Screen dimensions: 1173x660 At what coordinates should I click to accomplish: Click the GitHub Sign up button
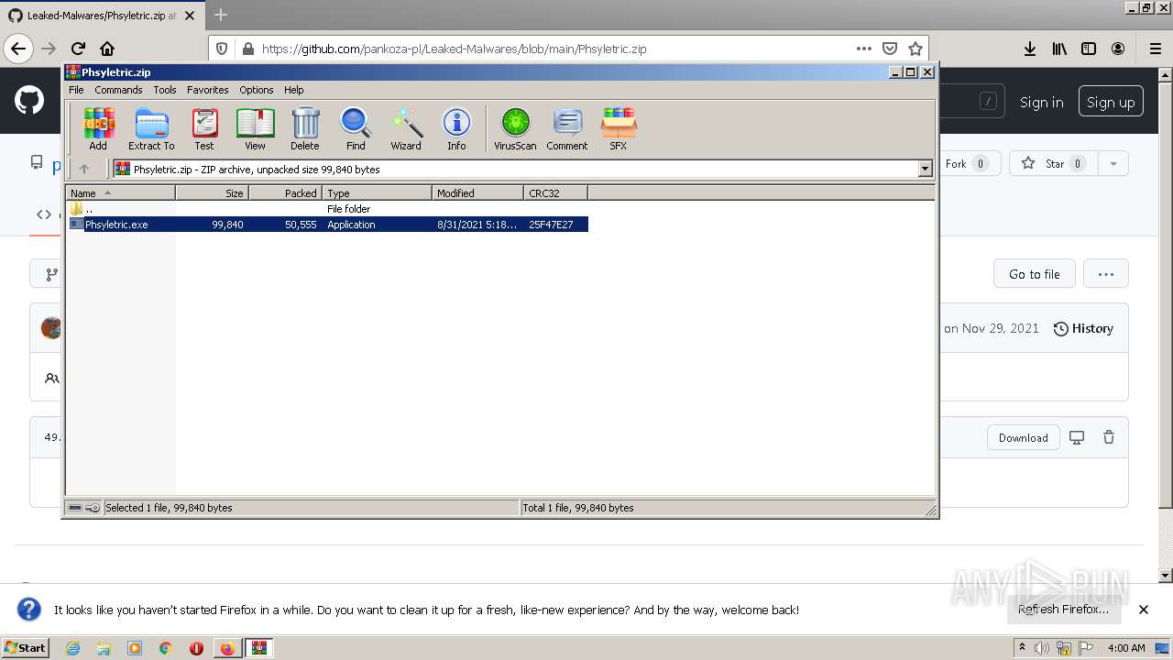(x=1111, y=103)
